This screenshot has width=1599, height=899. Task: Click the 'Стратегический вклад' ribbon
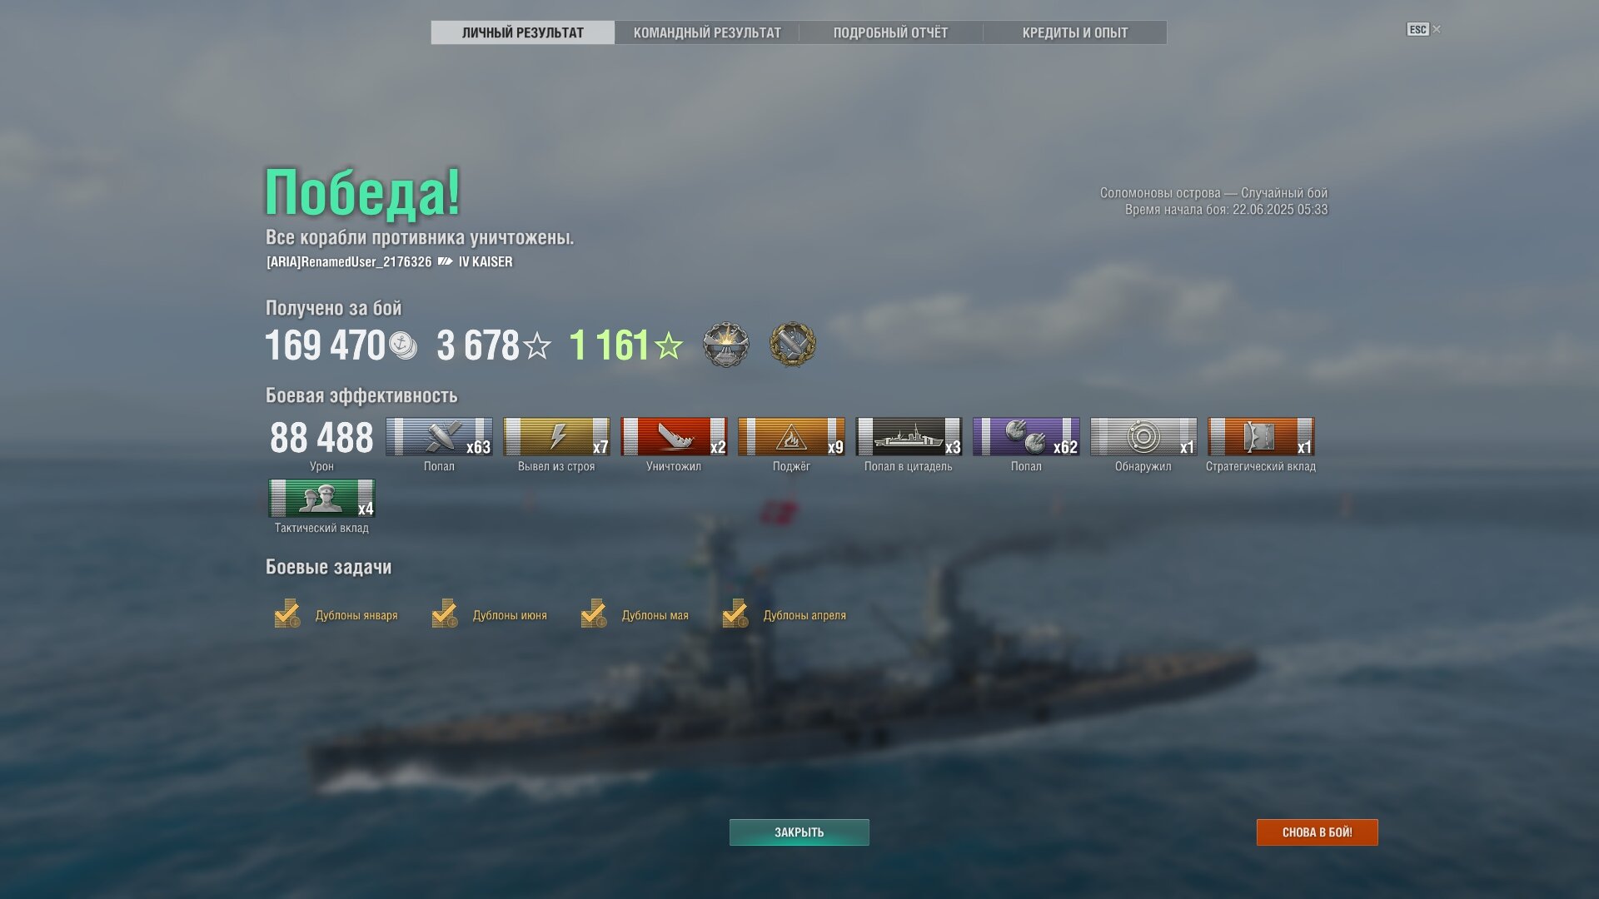coord(1261,437)
